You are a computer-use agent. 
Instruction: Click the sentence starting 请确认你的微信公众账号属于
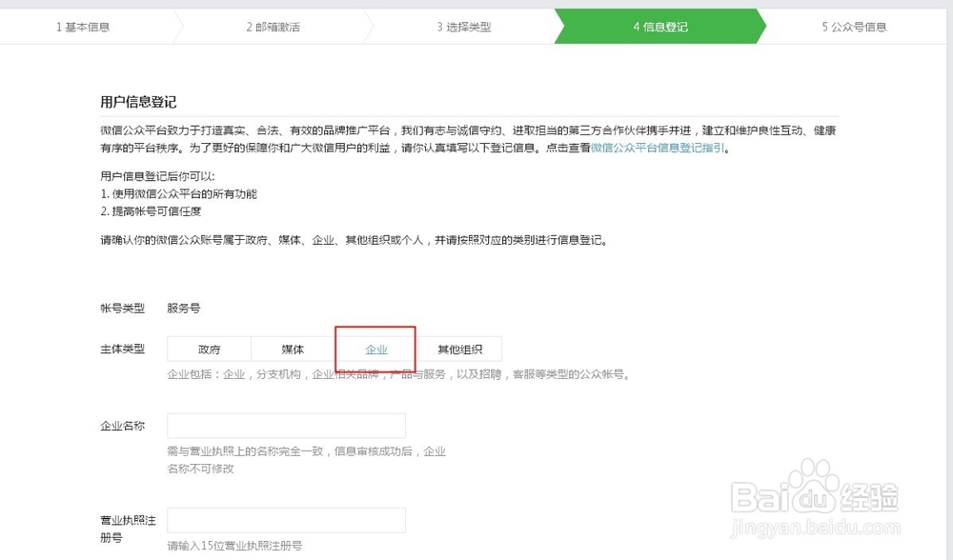355,240
